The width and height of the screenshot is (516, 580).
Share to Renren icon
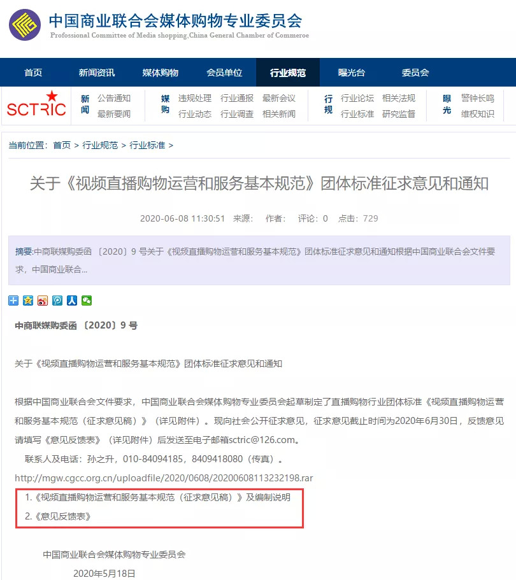pos(72,301)
